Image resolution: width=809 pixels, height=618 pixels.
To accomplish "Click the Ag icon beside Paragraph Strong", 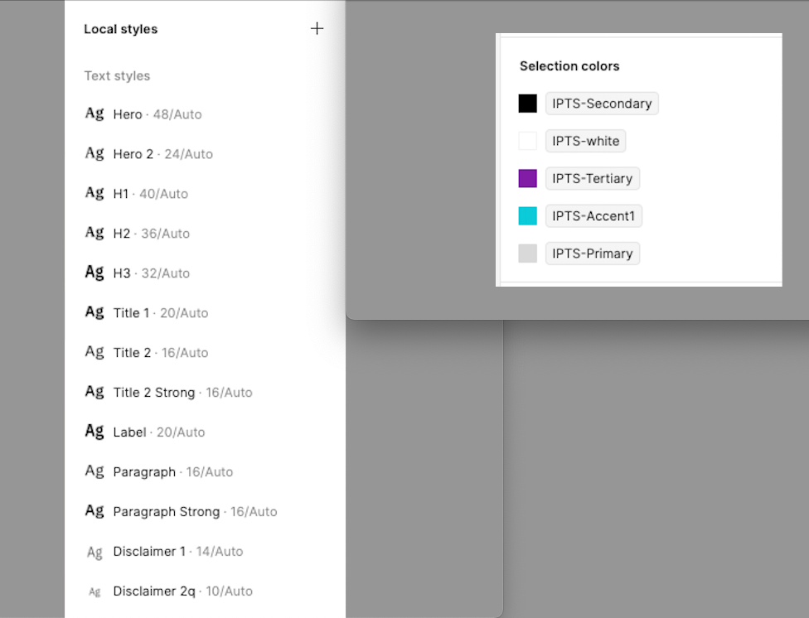I will [94, 511].
